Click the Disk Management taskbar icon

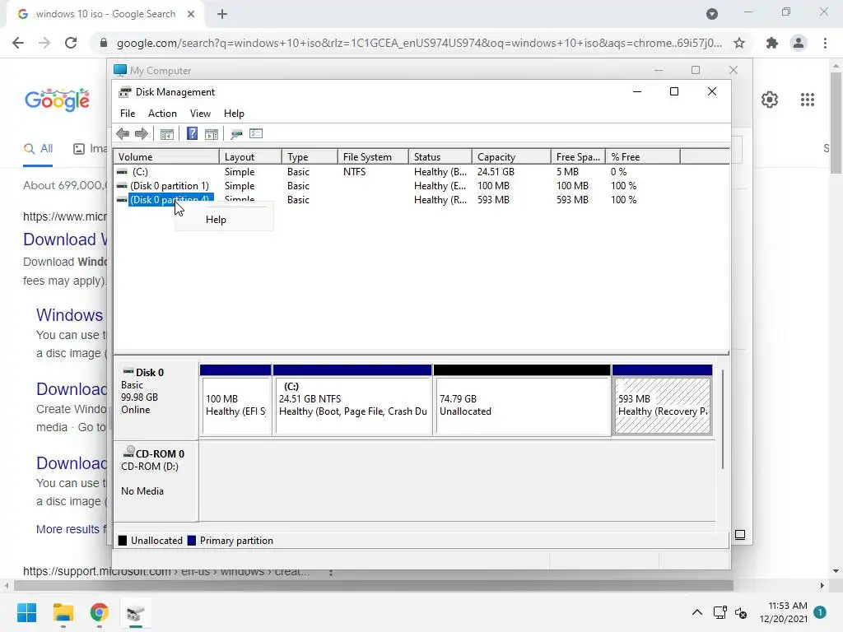click(136, 612)
